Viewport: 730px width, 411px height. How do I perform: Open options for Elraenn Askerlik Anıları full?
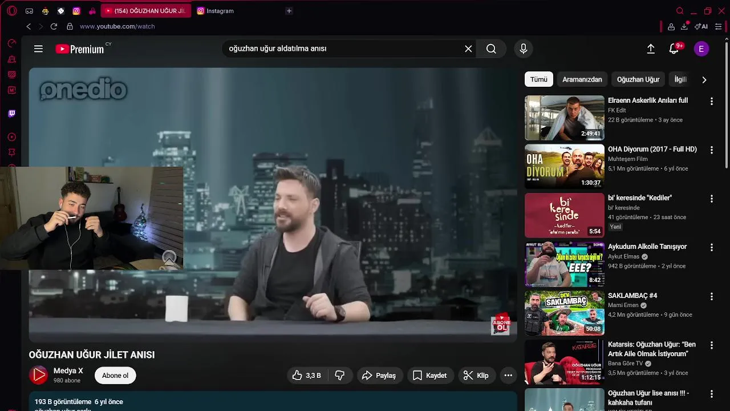[x=711, y=101]
